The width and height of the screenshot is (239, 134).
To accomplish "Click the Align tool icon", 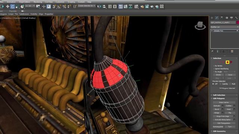I will coord(105,7).
